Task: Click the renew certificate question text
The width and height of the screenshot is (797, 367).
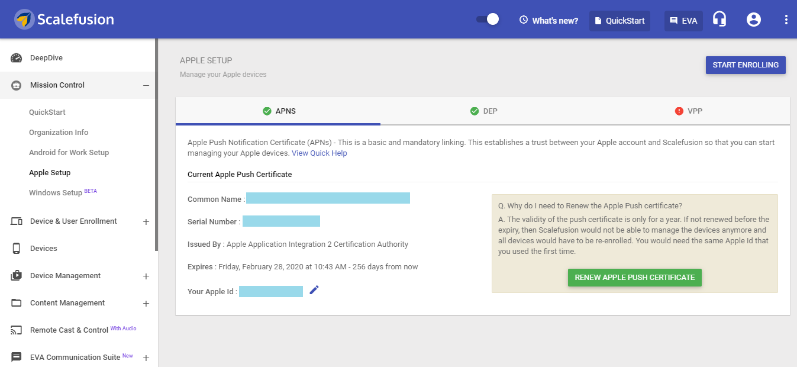Action: pos(590,206)
